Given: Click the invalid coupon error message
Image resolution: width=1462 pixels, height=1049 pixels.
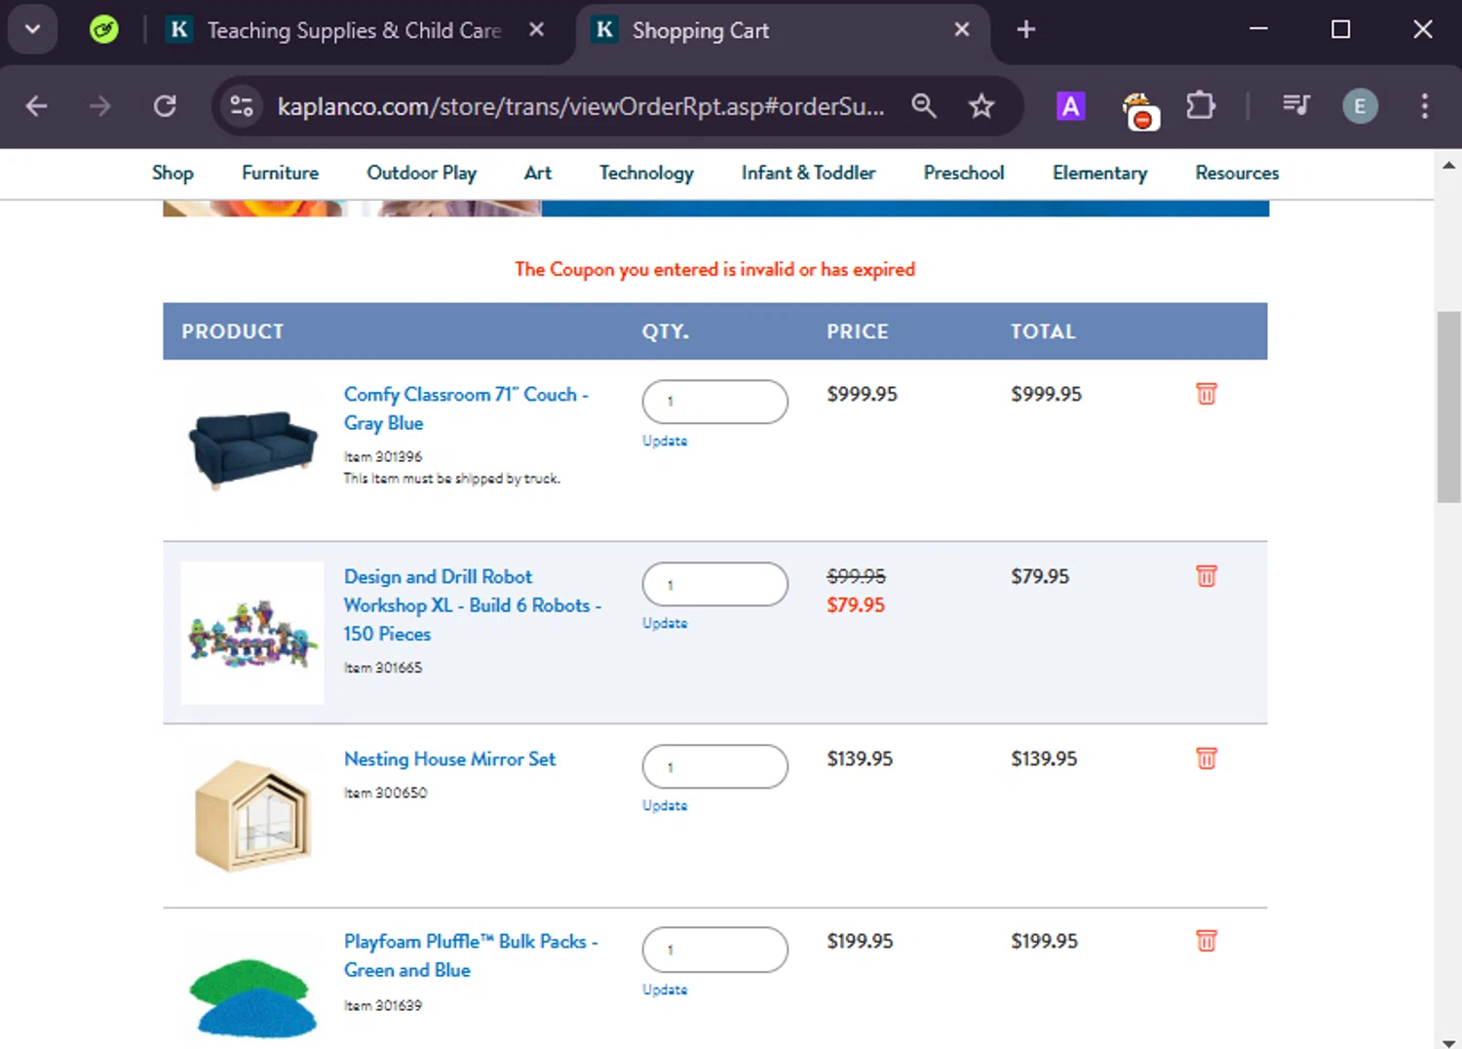Looking at the screenshot, I should 715,269.
